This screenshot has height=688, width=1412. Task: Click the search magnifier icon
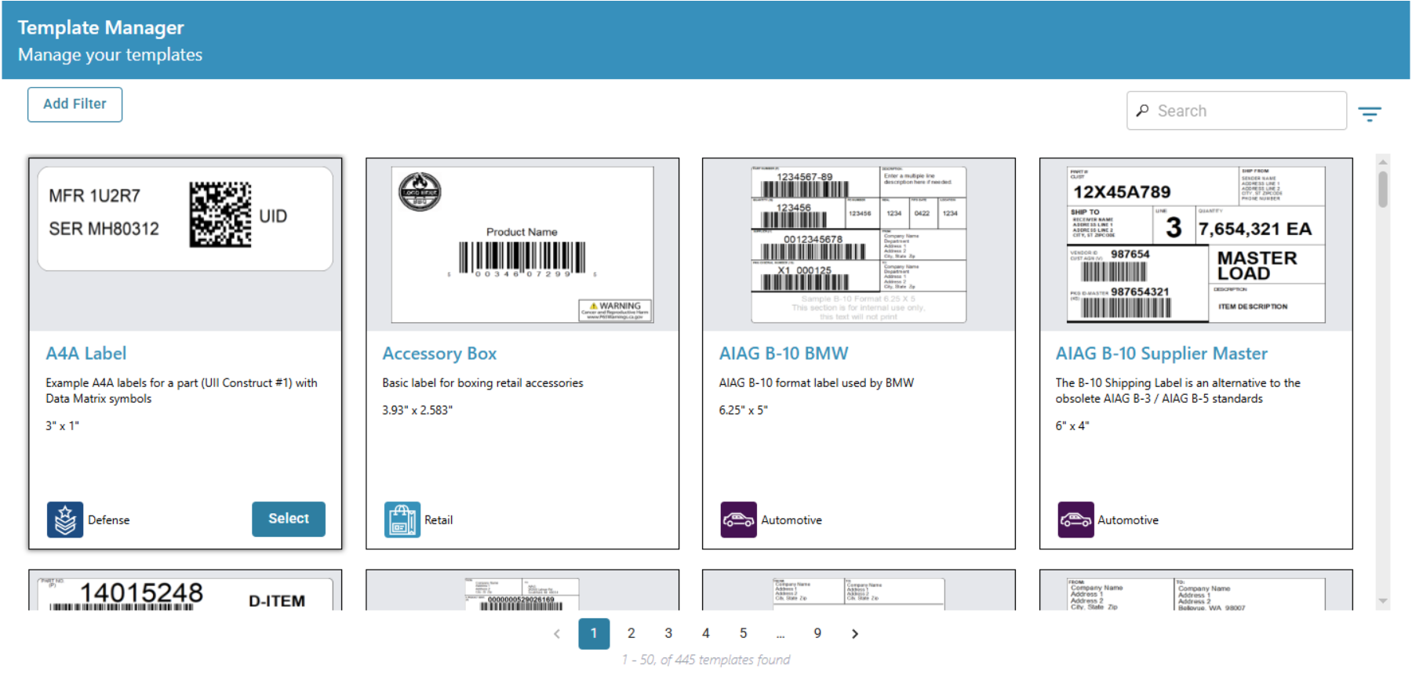(1142, 110)
